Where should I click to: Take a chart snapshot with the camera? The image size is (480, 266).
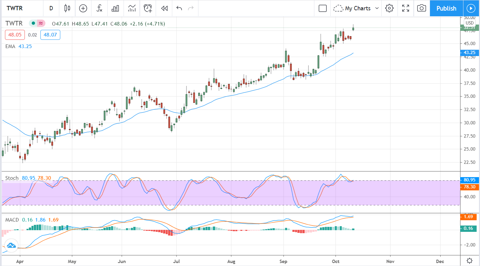point(421,8)
